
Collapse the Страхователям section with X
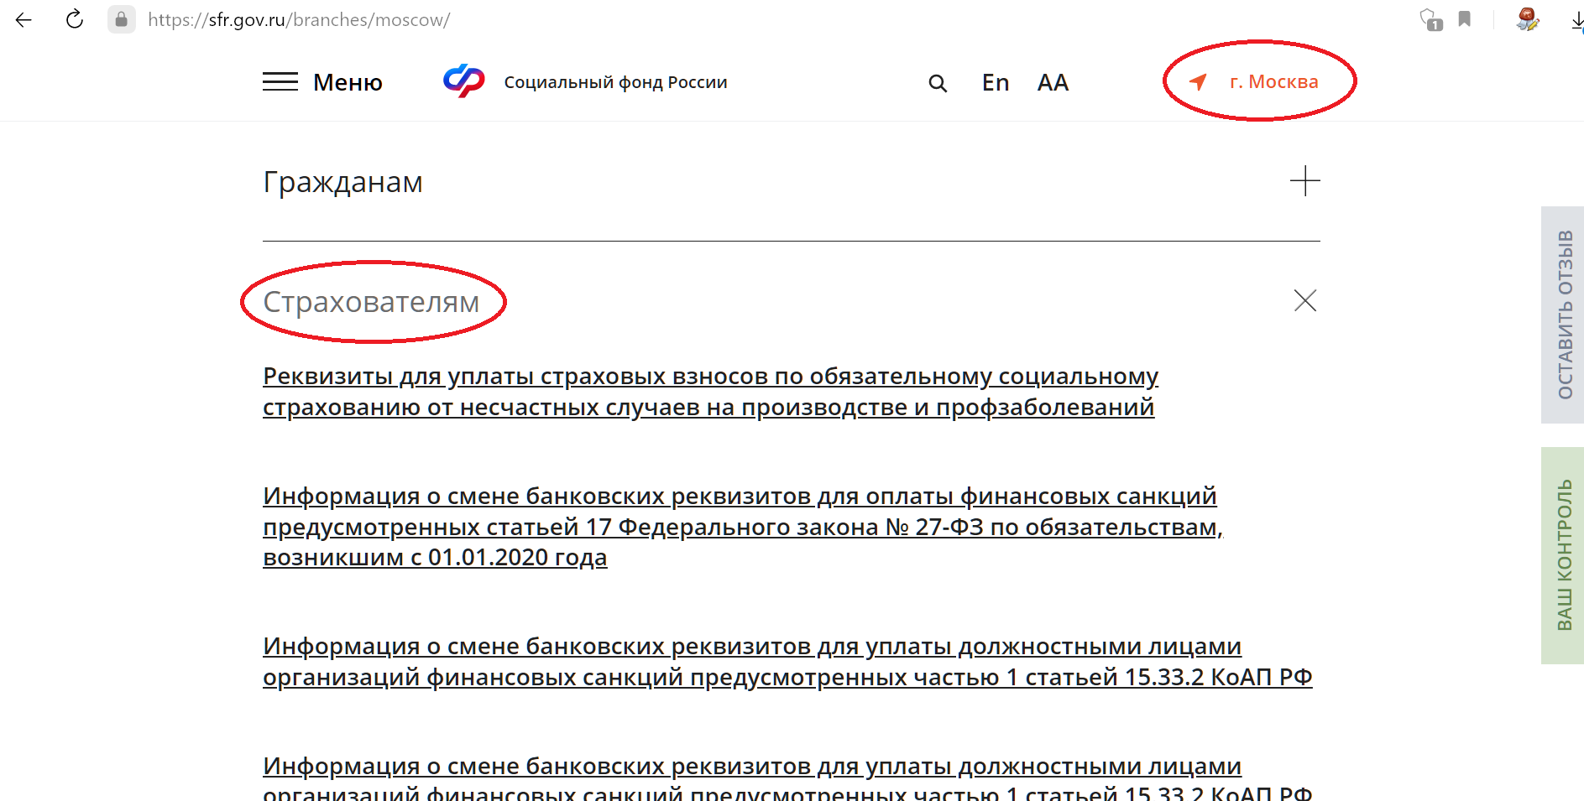1304,300
